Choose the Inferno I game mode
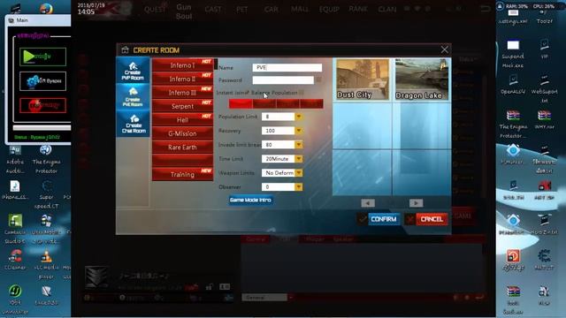 click(x=182, y=65)
